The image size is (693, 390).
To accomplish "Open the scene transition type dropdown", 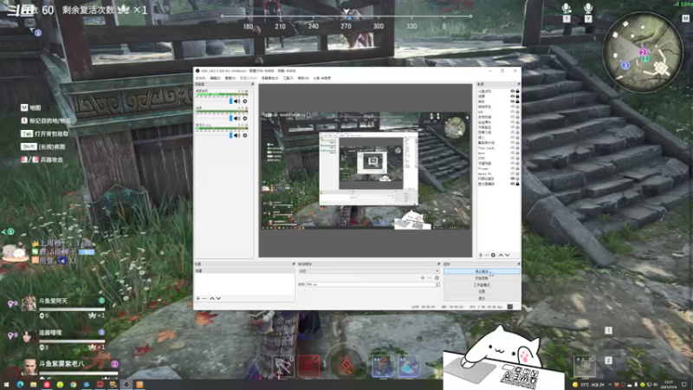I will (369, 271).
